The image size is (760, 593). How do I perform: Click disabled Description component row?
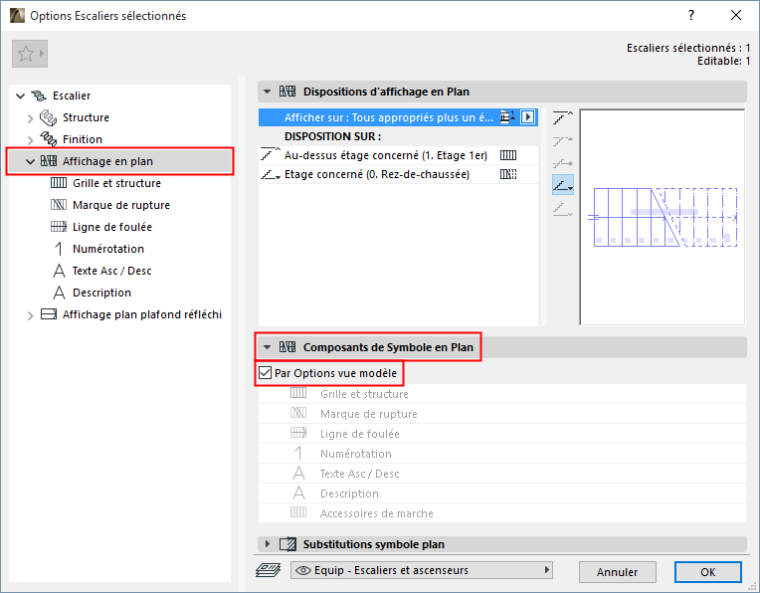[x=502, y=494]
